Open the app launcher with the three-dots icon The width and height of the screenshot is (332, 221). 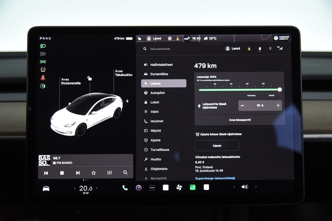coord(152,187)
